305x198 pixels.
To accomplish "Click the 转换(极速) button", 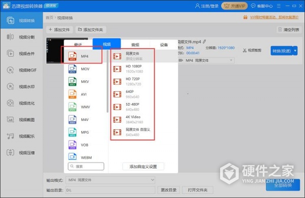I will coord(282,51).
